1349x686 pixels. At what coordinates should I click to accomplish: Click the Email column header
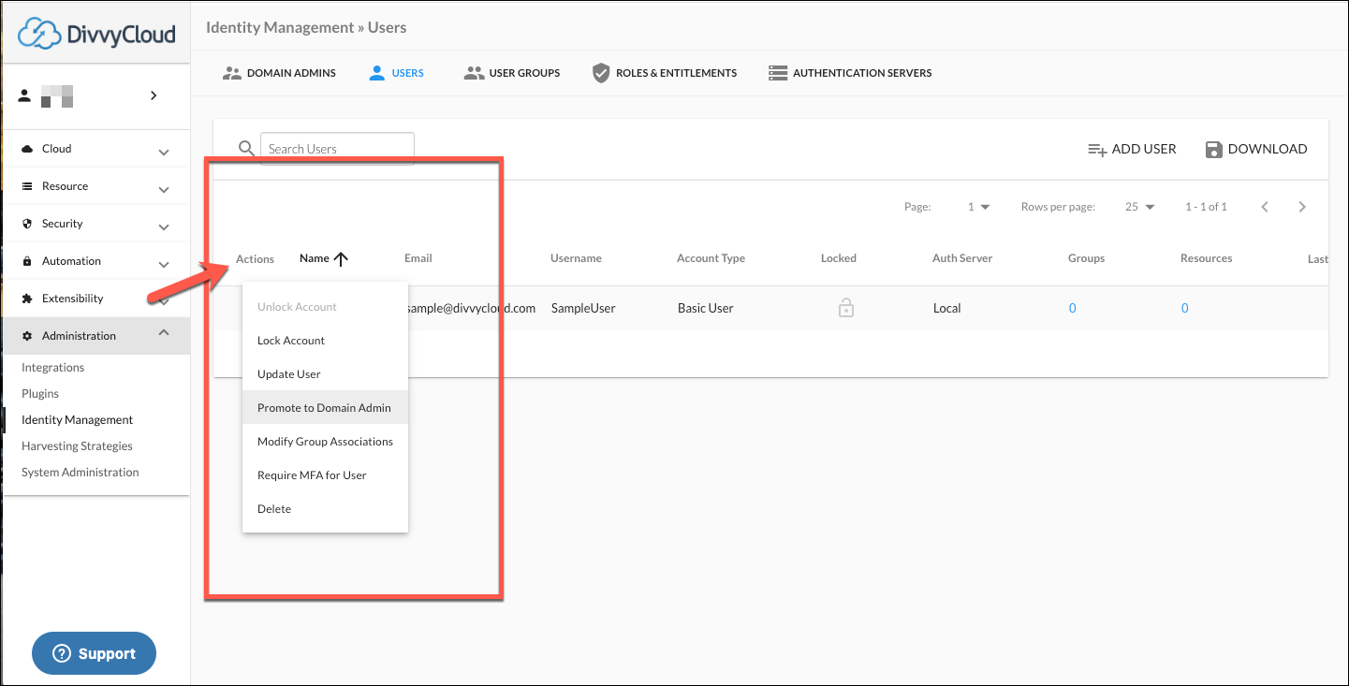tap(418, 258)
